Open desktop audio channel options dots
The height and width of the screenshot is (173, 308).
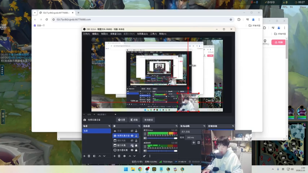pyautogui.click(x=145, y=146)
